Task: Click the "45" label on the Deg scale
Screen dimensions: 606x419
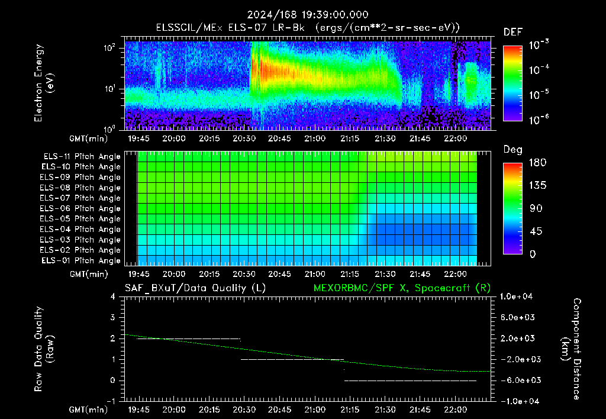Action: (x=536, y=231)
